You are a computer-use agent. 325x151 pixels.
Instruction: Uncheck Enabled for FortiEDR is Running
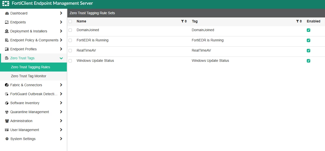pyautogui.click(x=309, y=40)
